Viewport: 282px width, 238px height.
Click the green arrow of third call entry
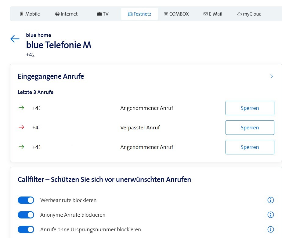coord(21,147)
